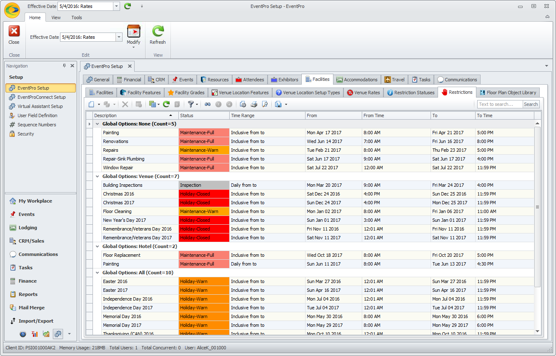Open the navigation overflow dropdown arrow

click(69, 334)
